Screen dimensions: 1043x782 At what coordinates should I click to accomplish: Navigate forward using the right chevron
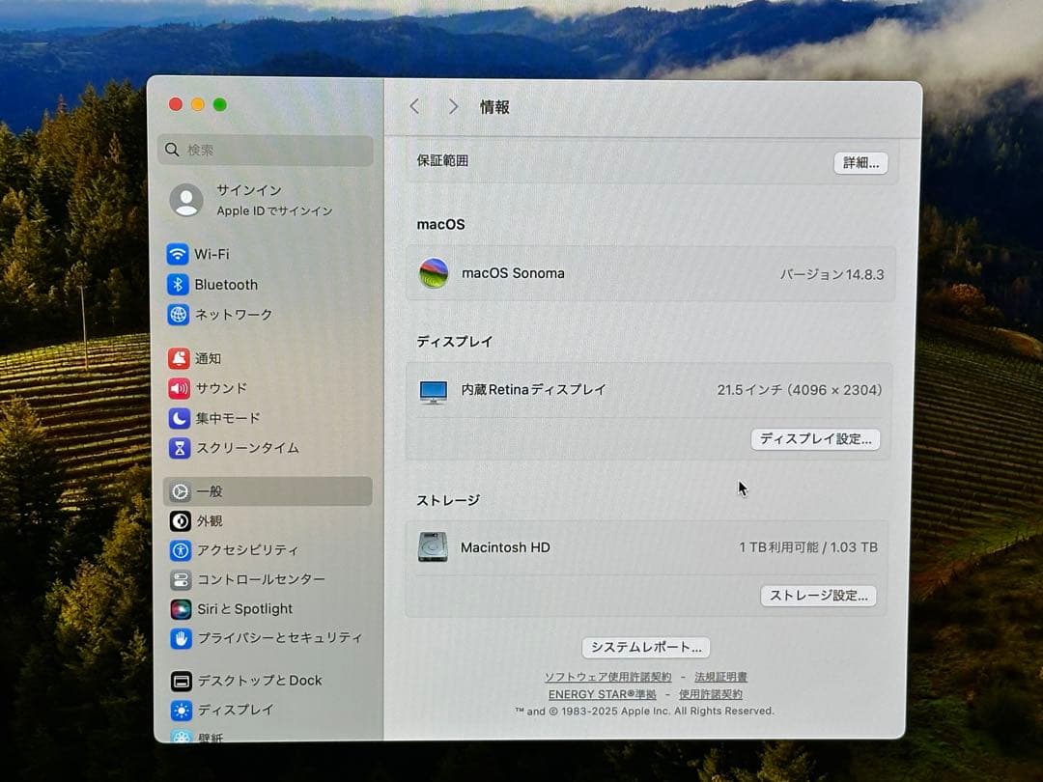click(453, 106)
